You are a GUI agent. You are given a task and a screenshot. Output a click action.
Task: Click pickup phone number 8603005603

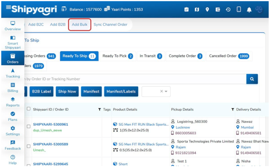(x=186, y=133)
